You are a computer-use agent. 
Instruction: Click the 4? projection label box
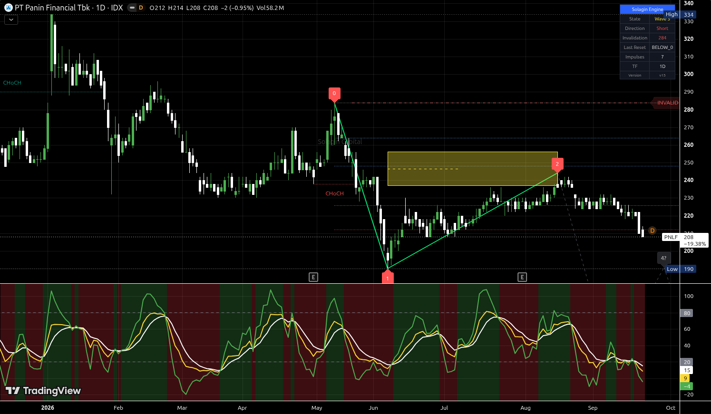pyautogui.click(x=663, y=258)
